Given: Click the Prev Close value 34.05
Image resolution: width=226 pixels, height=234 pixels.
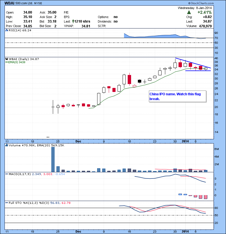Looking at the screenshot, I should tap(28, 26).
